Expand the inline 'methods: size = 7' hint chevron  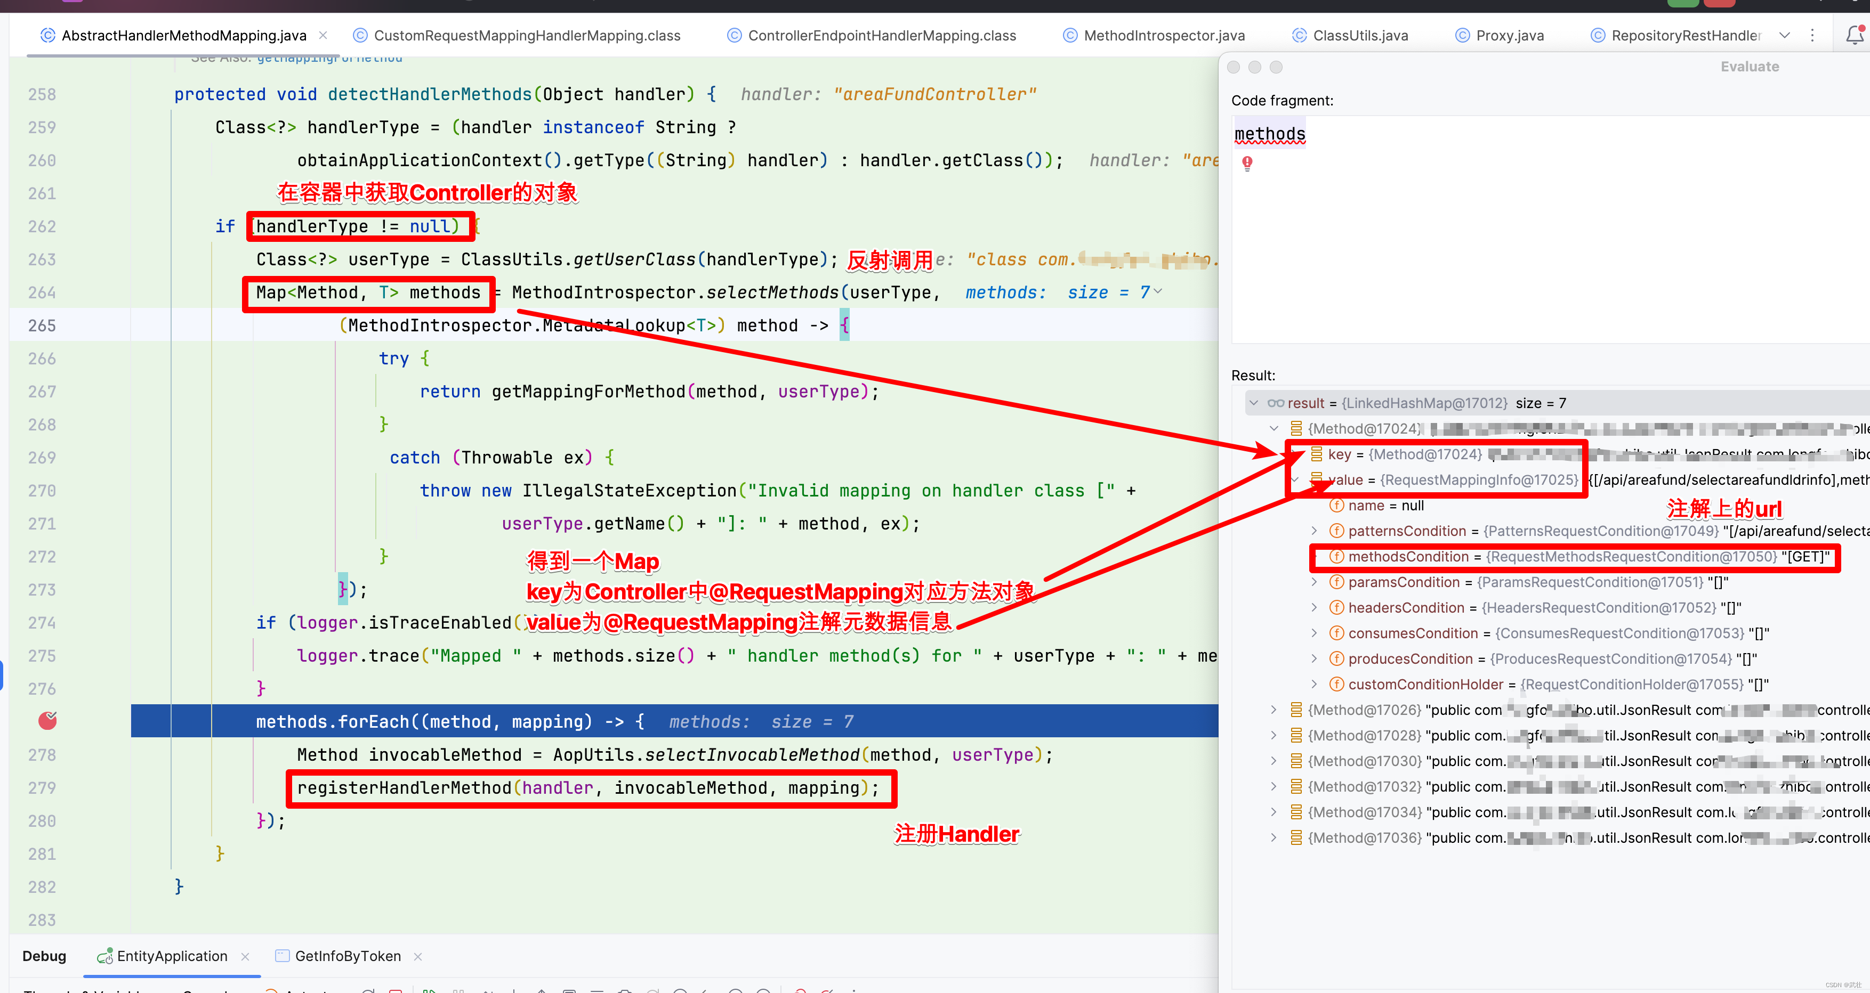tap(1158, 291)
